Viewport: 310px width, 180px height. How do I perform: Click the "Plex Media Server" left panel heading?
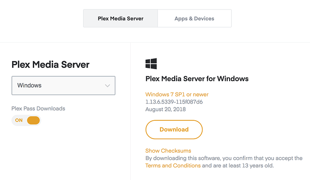[50, 65]
